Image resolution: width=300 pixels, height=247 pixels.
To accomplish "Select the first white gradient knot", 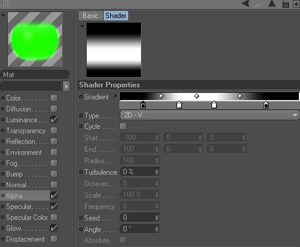I will point(179,105).
